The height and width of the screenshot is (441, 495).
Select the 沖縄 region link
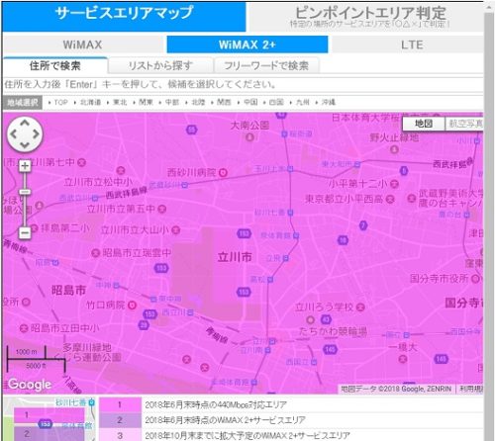click(x=329, y=102)
